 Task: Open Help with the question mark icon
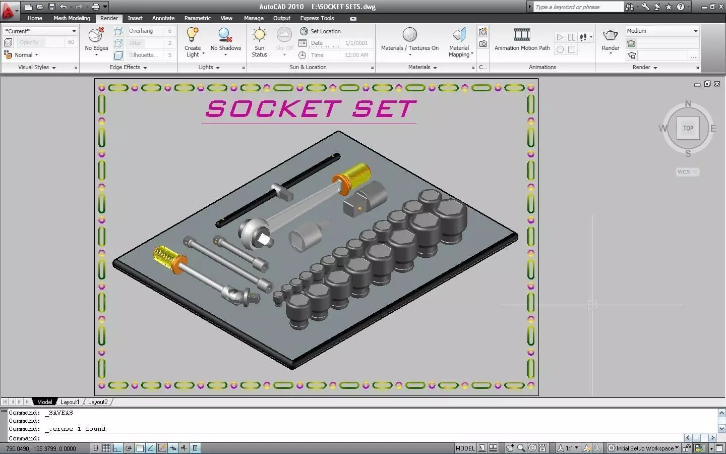pyautogui.click(x=681, y=7)
